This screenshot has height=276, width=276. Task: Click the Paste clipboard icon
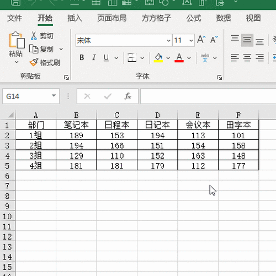(17, 40)
